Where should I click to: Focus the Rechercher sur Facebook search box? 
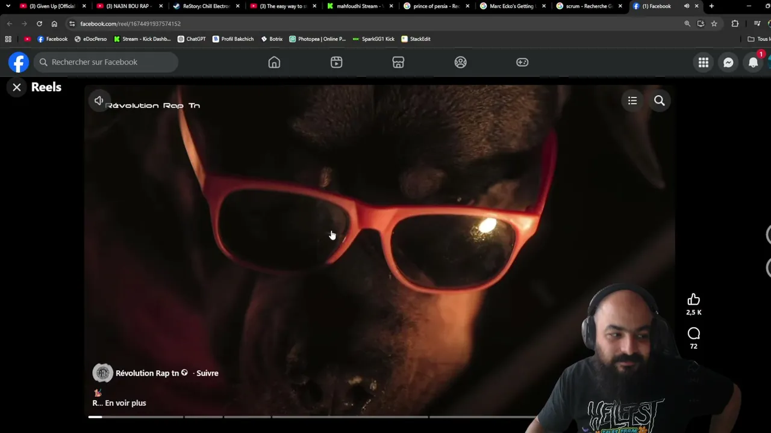tap(105, 62)
